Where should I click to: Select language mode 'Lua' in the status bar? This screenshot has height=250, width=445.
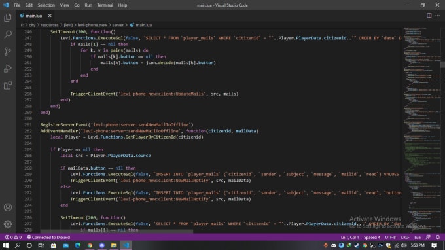(x=418, y=237)
